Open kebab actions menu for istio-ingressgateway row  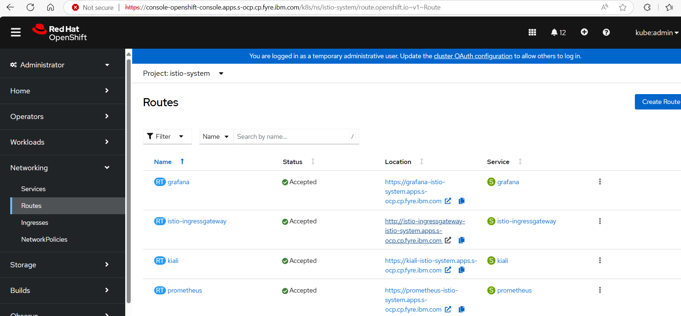pos(600,221)
